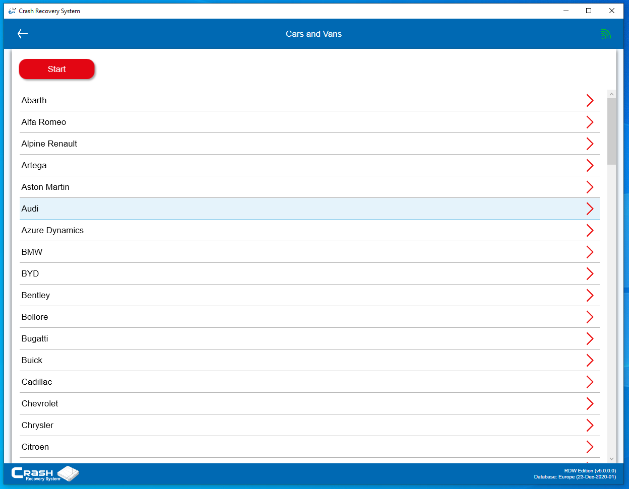Select the Aston Martin brand name
Screen dimensions: 629x489
click(45, 187)
